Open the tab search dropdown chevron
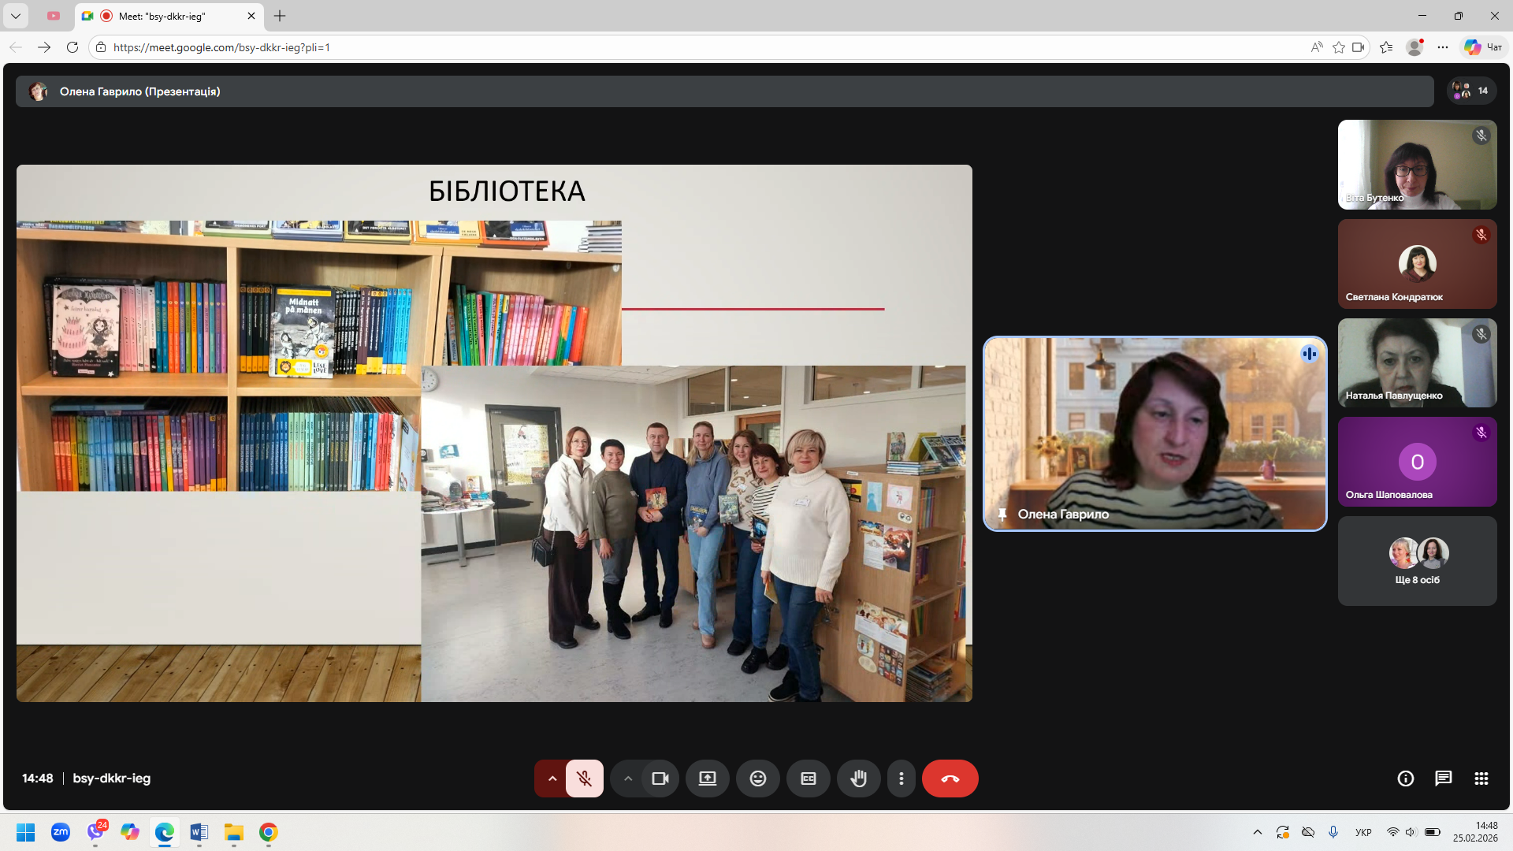This screenshot has width=1513, height=851. [15, 16]
